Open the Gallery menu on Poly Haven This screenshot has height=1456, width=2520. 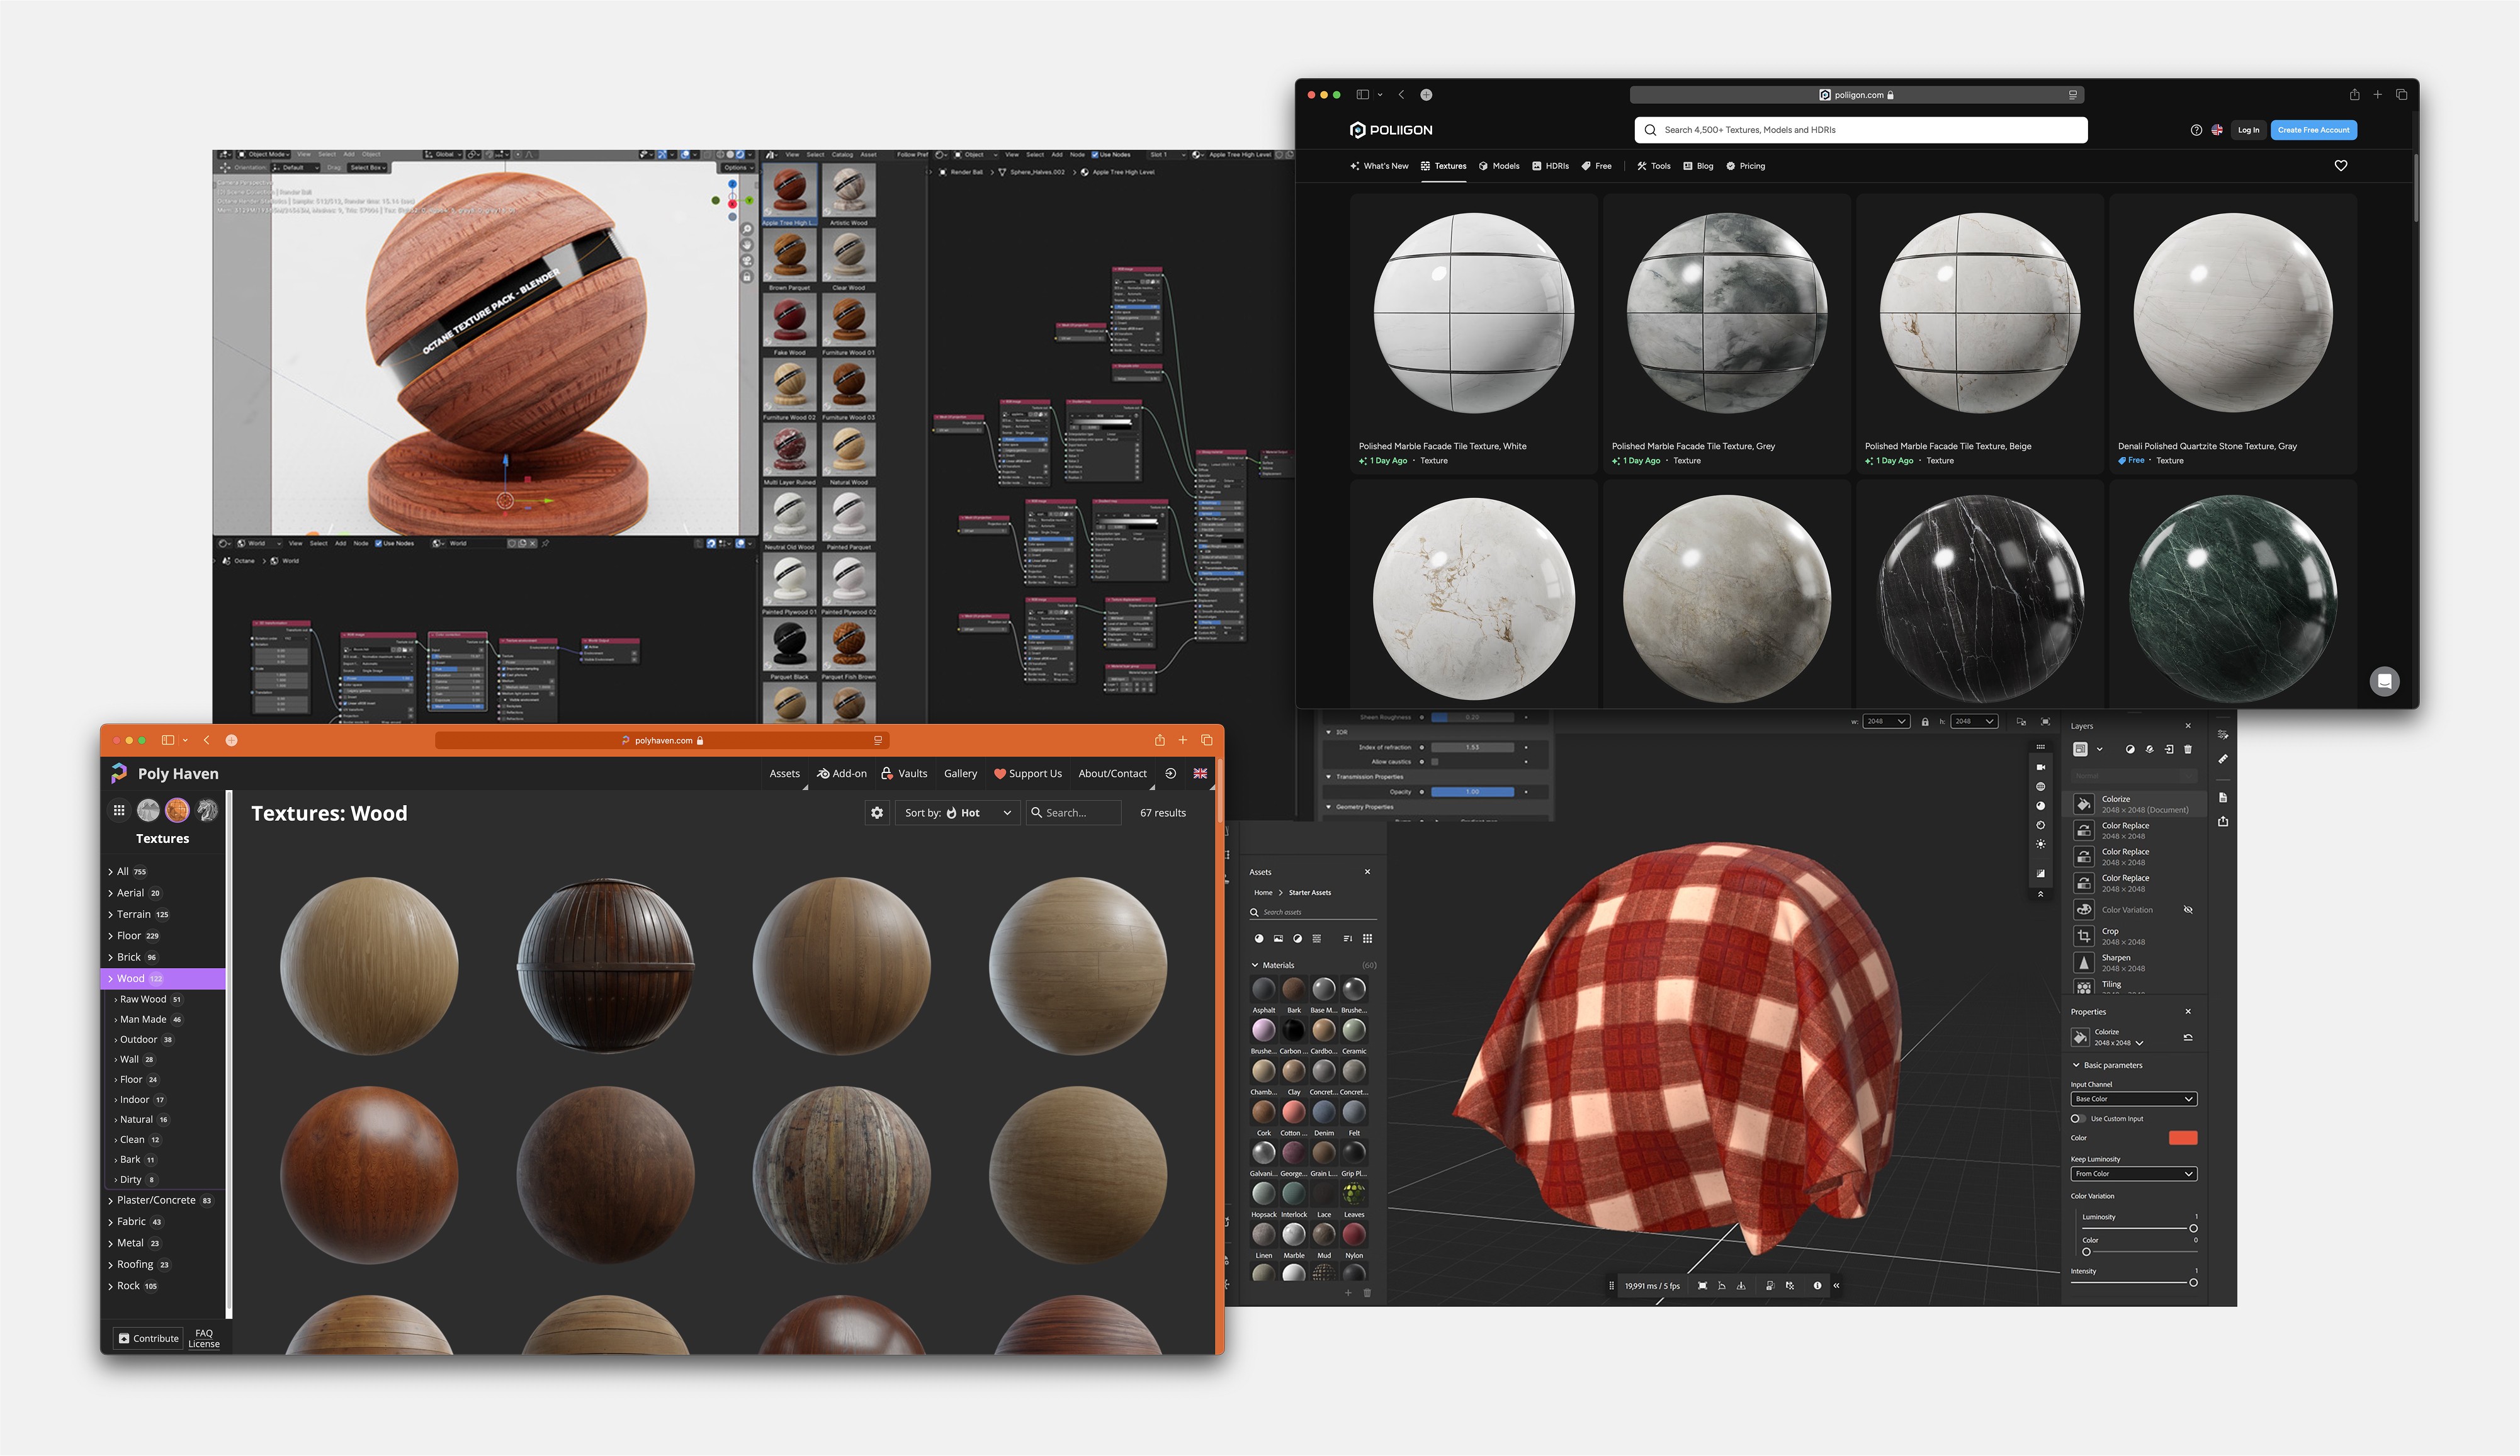960,773
